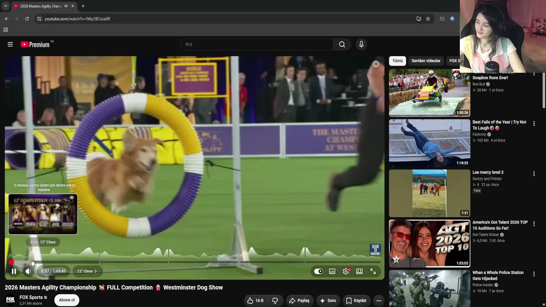Open Best Fails of the Year thumbnail
Screen dimensions: 546x307
[430, 143]
